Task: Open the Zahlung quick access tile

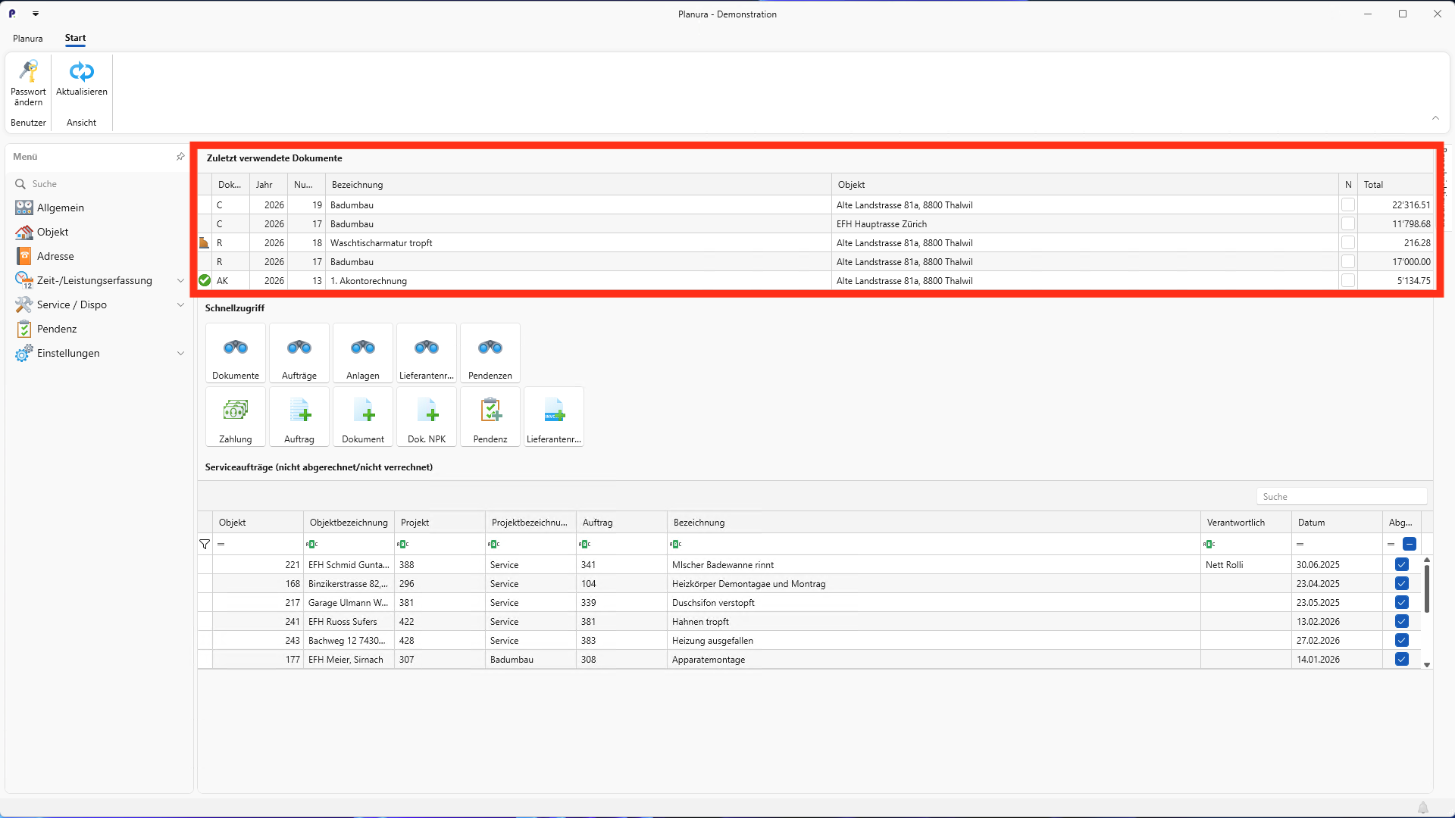Action: (235, 417)
